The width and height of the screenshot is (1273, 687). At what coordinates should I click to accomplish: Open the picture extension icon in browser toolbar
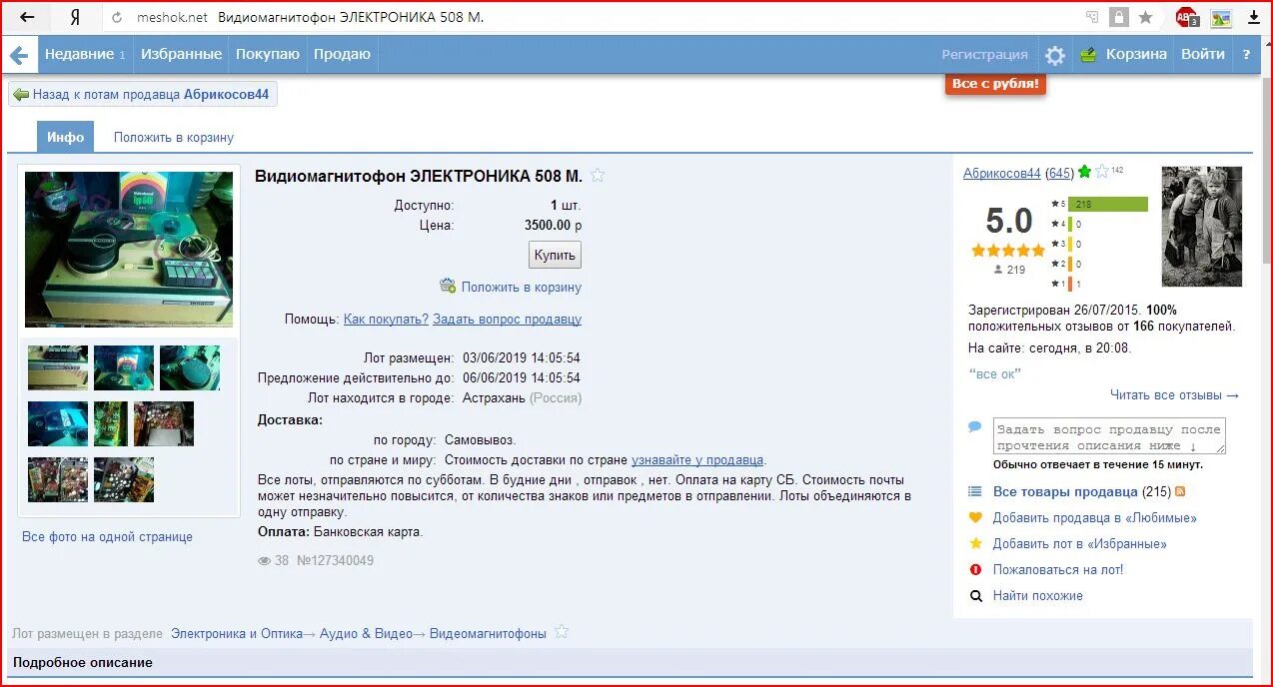(x=1221, y=18)
